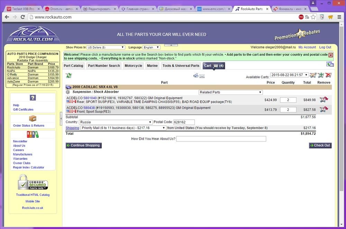Click the green refresh cart icon
The height and width of the screenshot is (229, 346).
pos(69,76)
